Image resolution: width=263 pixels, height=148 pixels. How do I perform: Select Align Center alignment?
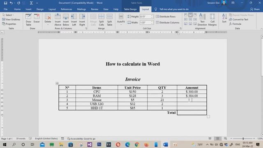pyautogui.click(x=190, y=19)
